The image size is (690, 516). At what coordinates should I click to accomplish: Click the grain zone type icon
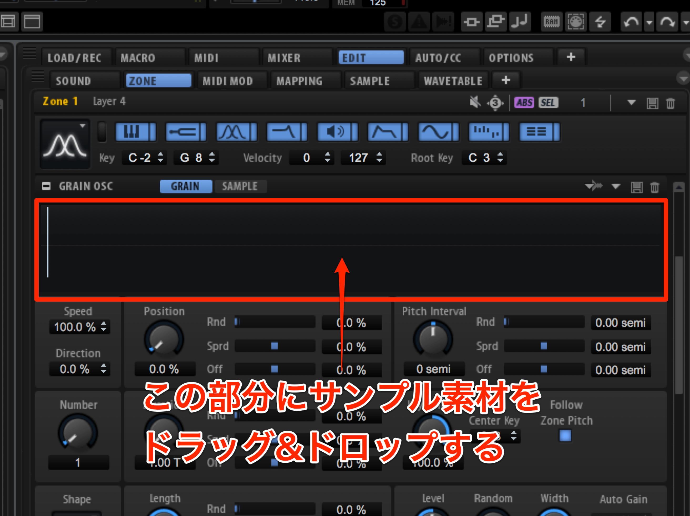pos(65,145)
